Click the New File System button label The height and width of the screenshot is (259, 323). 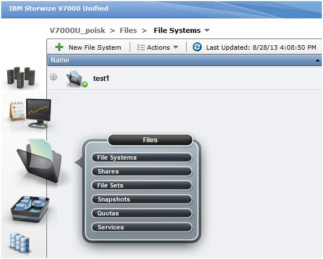[95, 47]
